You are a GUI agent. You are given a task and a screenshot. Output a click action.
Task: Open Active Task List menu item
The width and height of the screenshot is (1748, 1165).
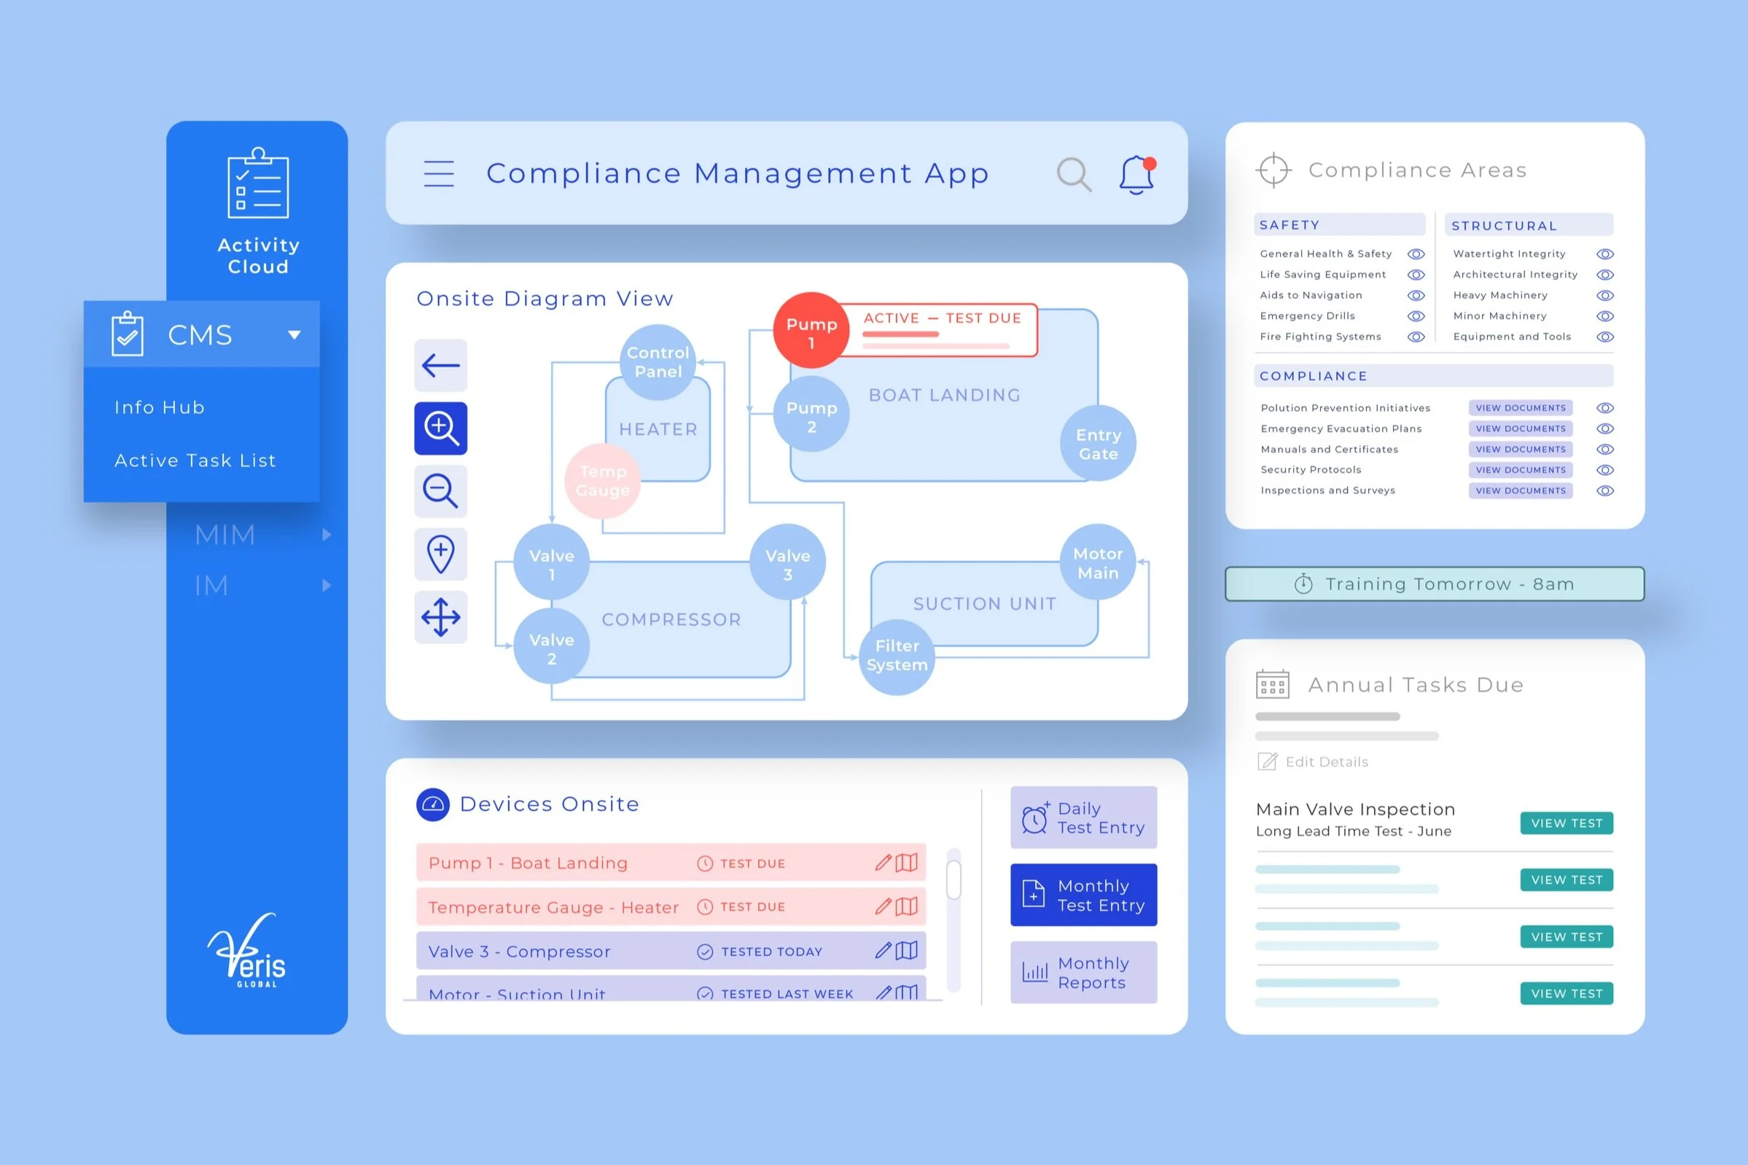(x=195, y=460)
